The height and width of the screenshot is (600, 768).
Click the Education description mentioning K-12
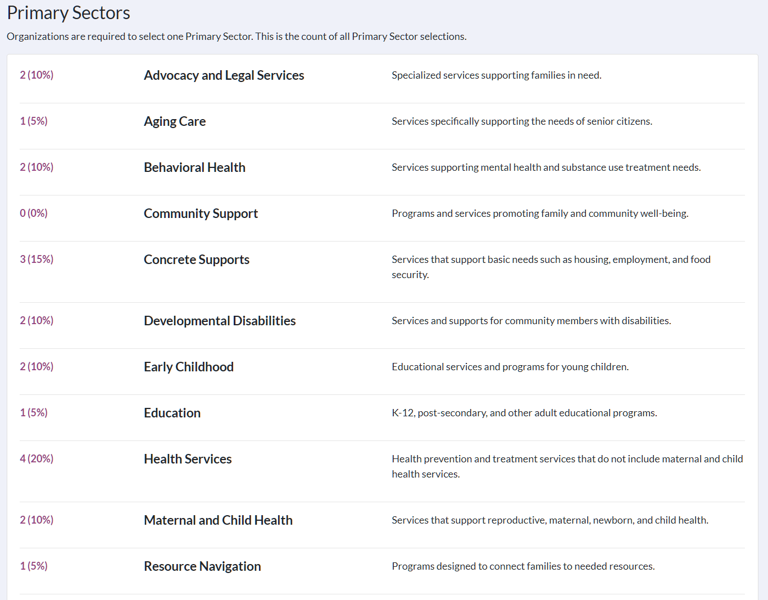point(524,413)
